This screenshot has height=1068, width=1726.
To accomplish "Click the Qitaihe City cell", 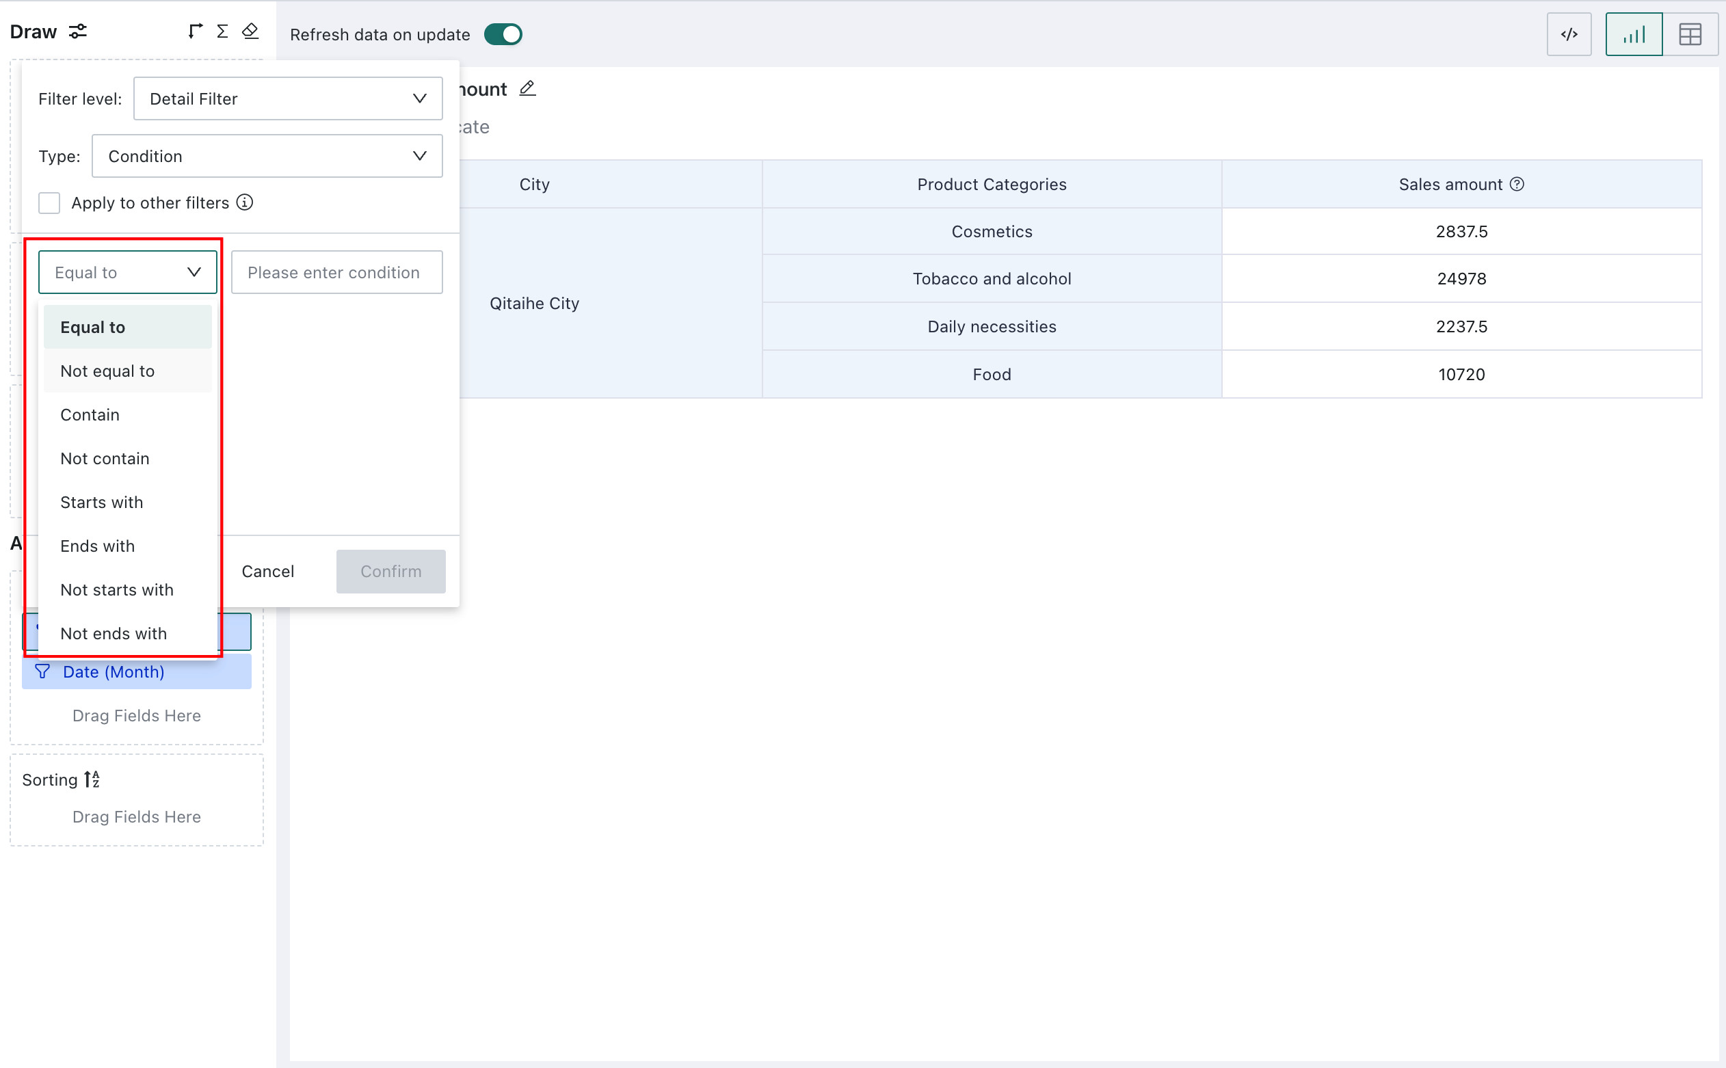I will tap(534, 303).
